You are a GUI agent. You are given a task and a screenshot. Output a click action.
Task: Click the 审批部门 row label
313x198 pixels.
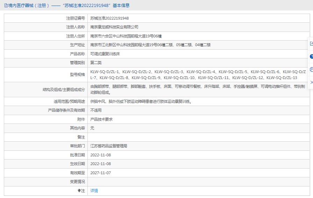pos(77,146)
